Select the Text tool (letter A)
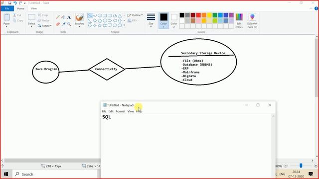The image size is (319, 179). 69,17
